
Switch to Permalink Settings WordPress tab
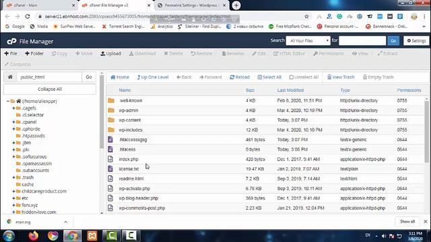pyautogui.click(x=191, y=5)
